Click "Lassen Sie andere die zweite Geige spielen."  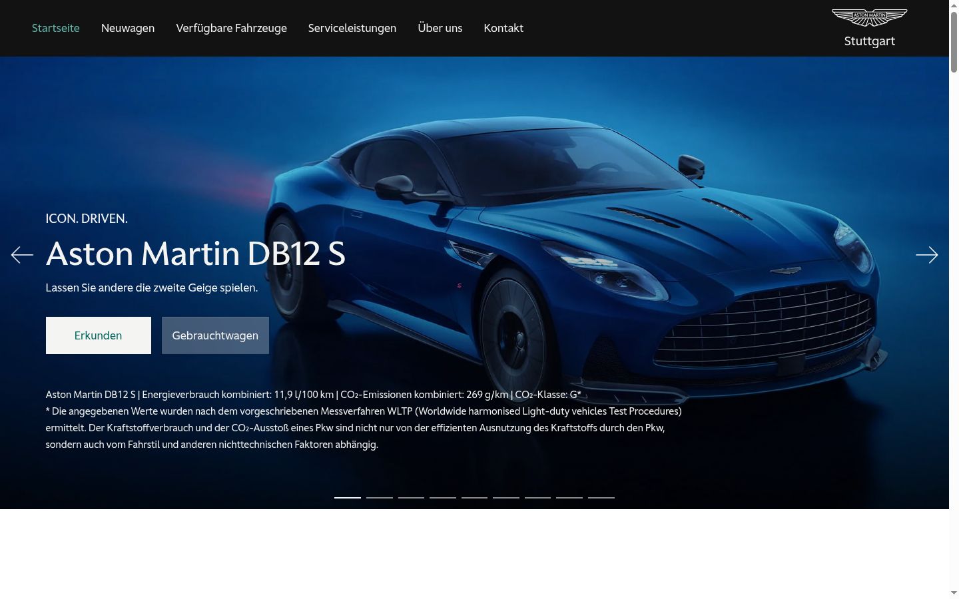pyautogui.click(x=152, y=288)
